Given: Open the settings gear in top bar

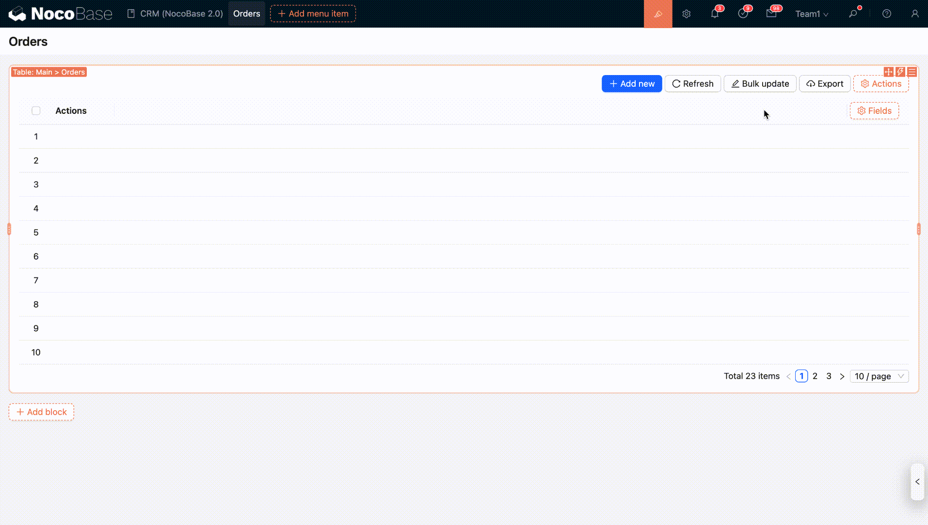Looking at the screenshot, I should point(686,14).
